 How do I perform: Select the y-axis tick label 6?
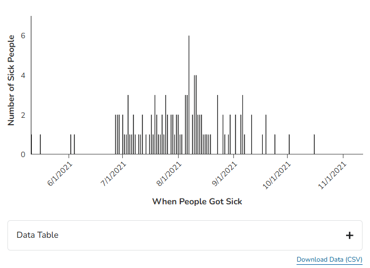click(x=23, y=36)
